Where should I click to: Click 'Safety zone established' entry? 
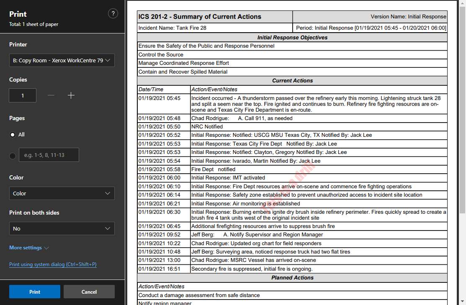[x=307, y=195]
